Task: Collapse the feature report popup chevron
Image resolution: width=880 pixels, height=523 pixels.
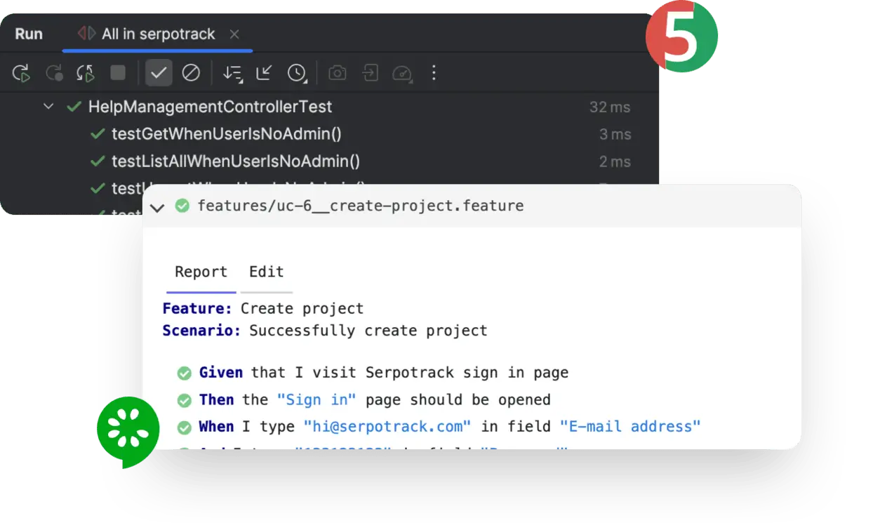Action: 157,207
